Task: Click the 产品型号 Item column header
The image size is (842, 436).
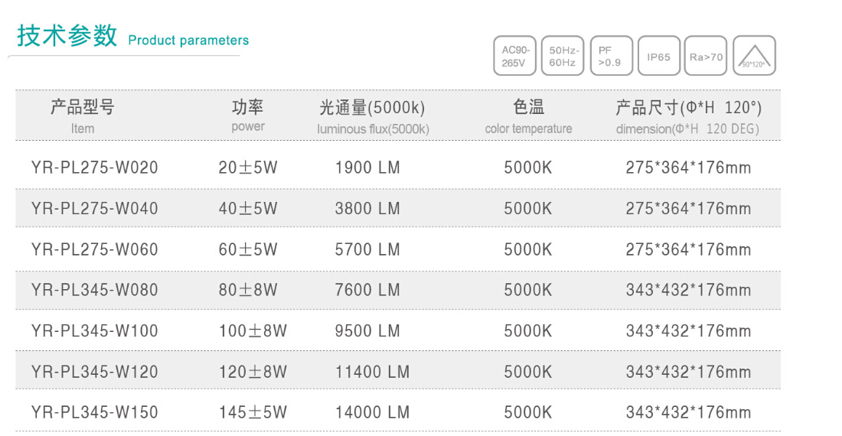Action: click(x=82, y=116)
